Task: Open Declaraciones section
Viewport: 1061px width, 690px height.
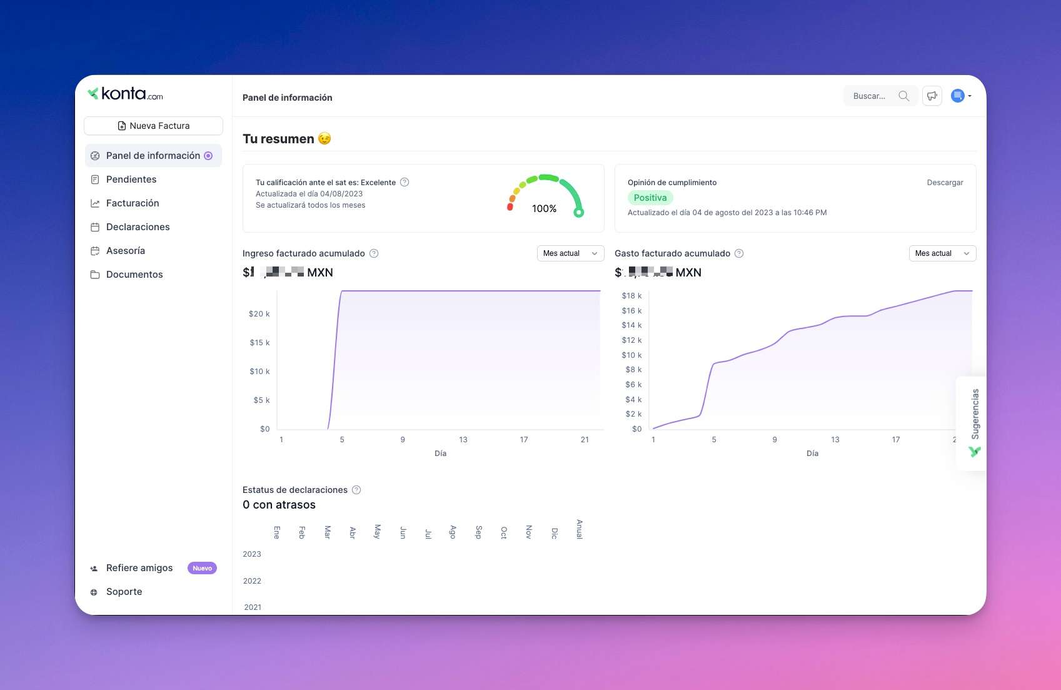Action: 138,227
